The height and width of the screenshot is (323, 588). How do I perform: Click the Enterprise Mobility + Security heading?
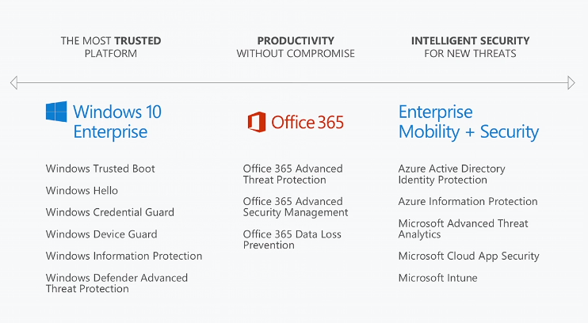tap(468, 122)
